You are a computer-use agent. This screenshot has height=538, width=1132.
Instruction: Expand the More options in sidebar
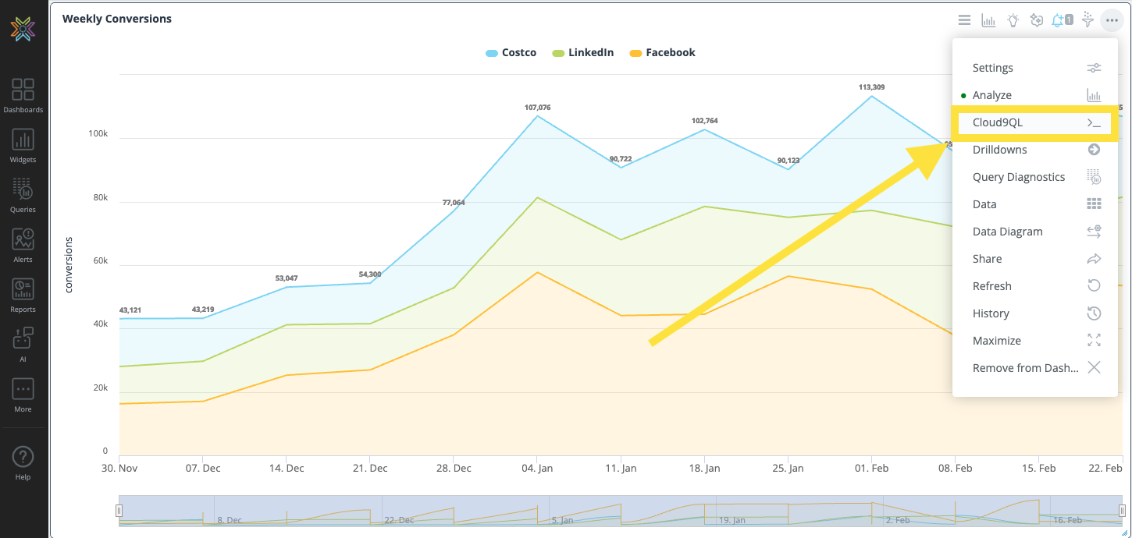click(23, 395)
